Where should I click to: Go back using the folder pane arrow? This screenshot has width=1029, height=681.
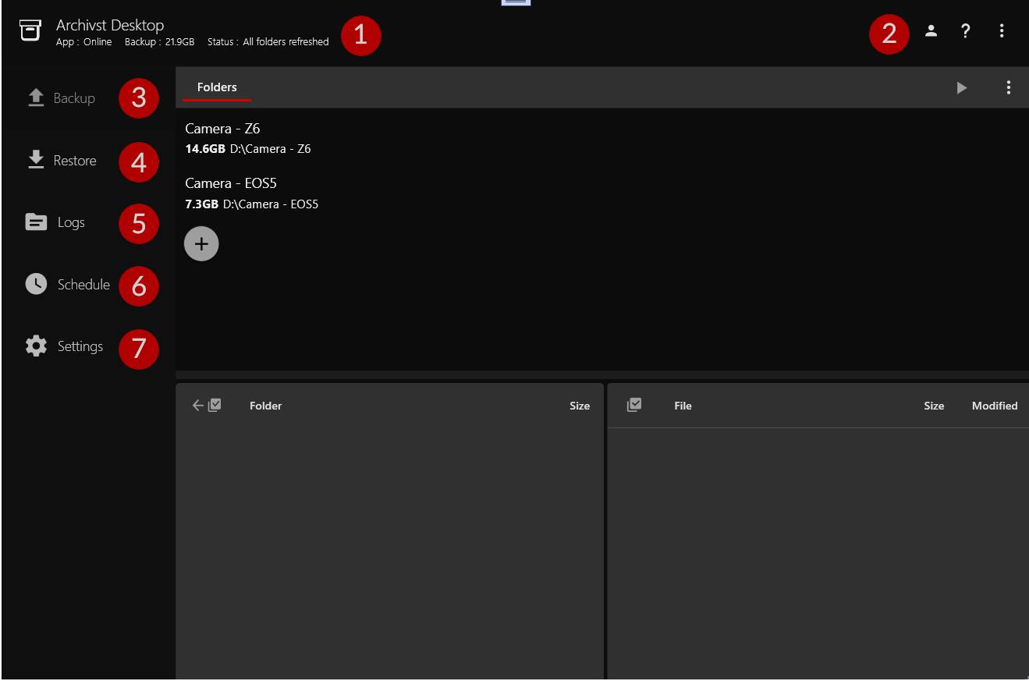[197, 406]
